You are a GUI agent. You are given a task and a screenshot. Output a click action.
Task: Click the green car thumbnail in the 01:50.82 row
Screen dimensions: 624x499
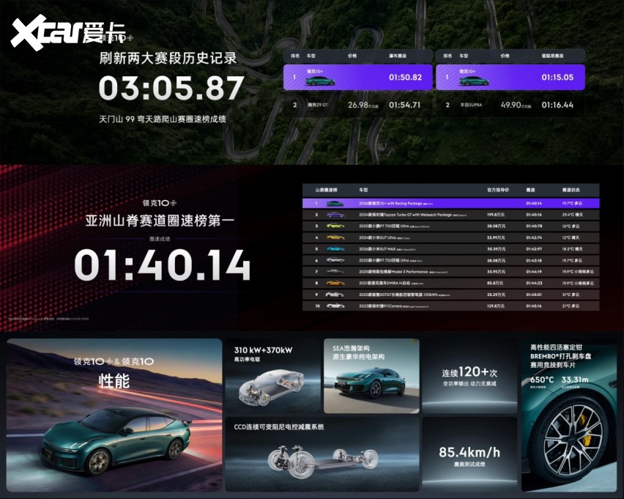tap(319, 81)
